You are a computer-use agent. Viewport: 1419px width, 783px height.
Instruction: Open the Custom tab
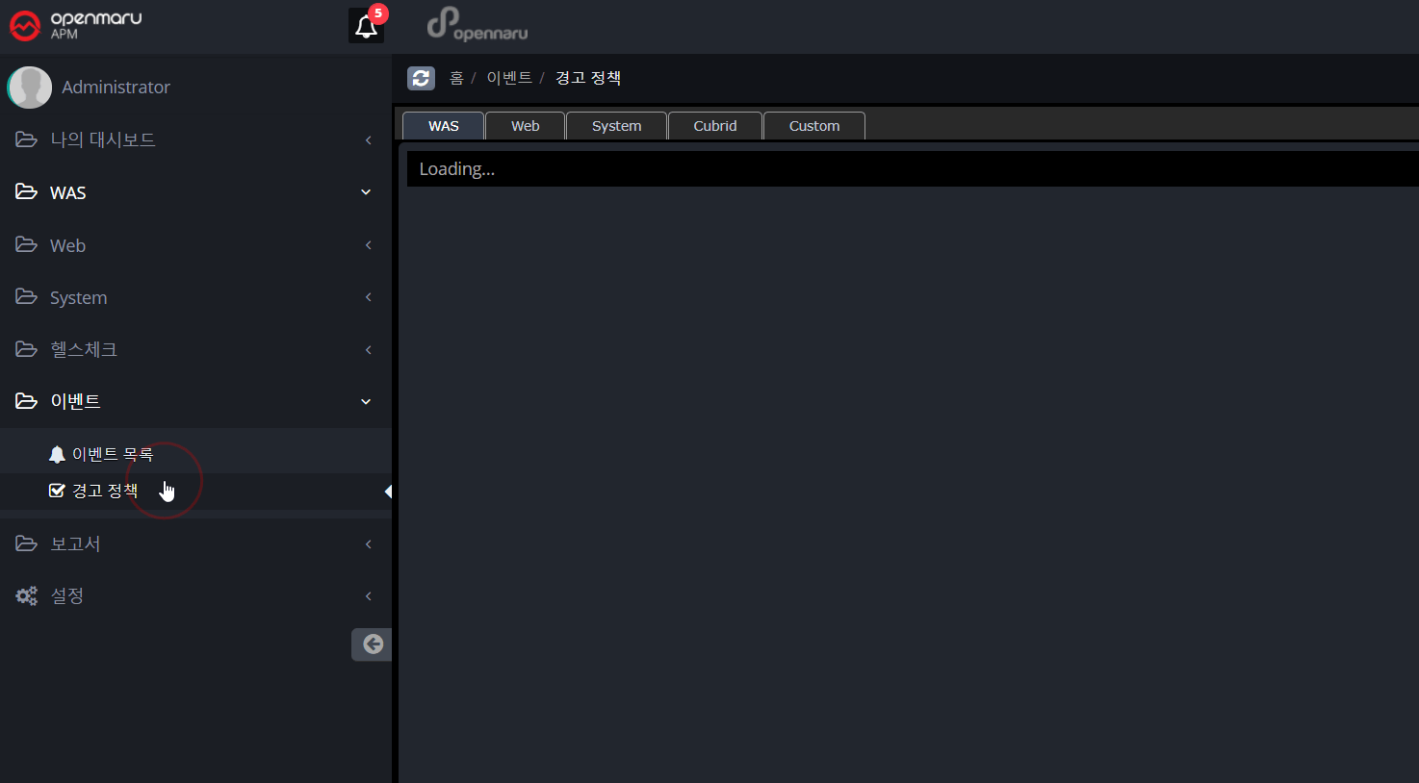813,125
